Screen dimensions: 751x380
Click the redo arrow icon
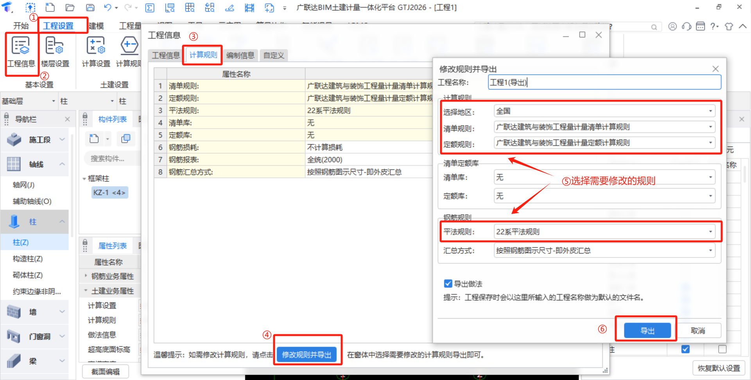[128, 7]
